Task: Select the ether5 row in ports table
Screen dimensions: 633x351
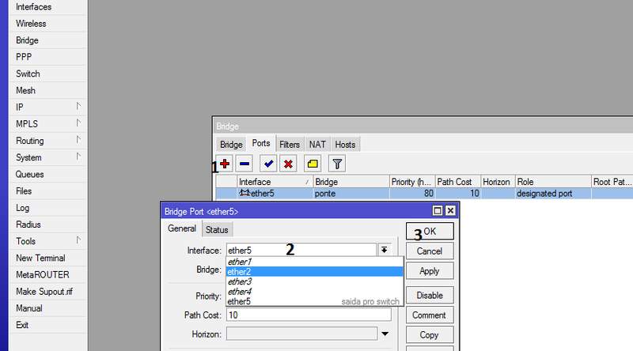Action: pos(424,193)
